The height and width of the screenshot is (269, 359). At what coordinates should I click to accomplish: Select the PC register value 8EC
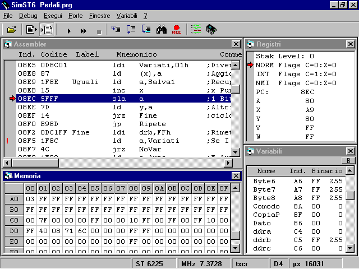tap(307, 92)
